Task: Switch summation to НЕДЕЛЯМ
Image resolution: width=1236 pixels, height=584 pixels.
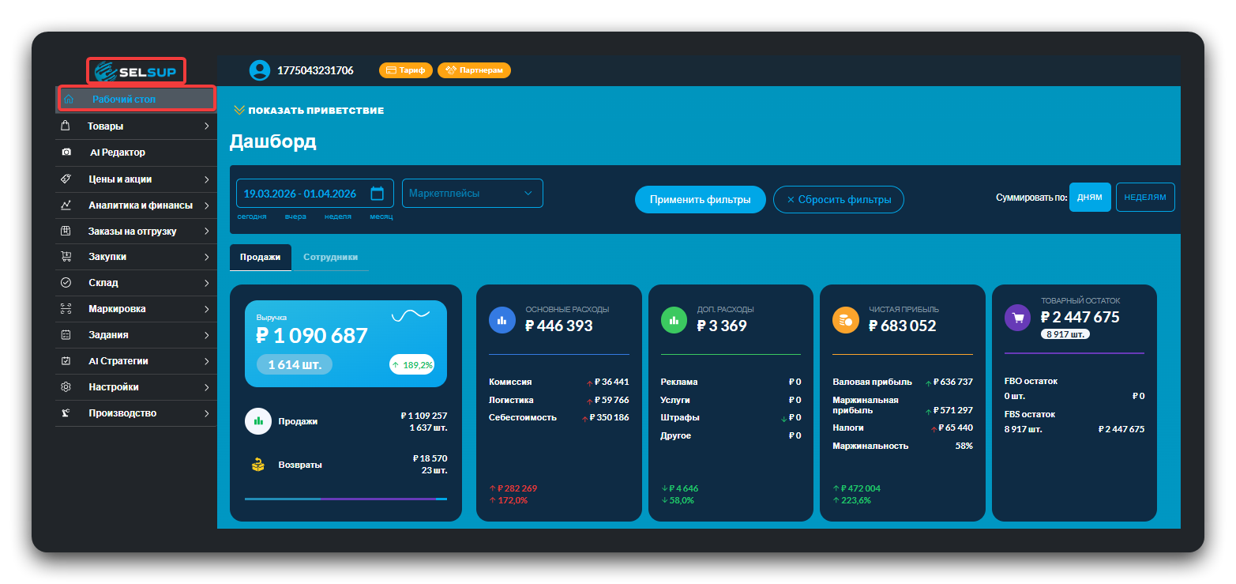Action: (x=1144, y=198)
